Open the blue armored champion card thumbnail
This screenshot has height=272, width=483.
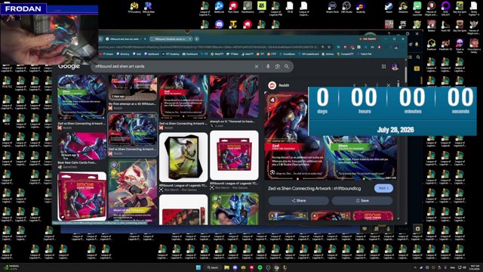pos(234,209)
